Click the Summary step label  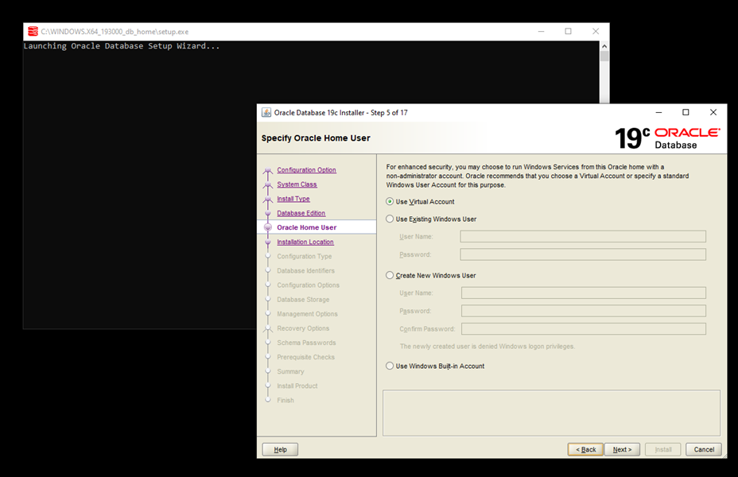click(290, 371)
